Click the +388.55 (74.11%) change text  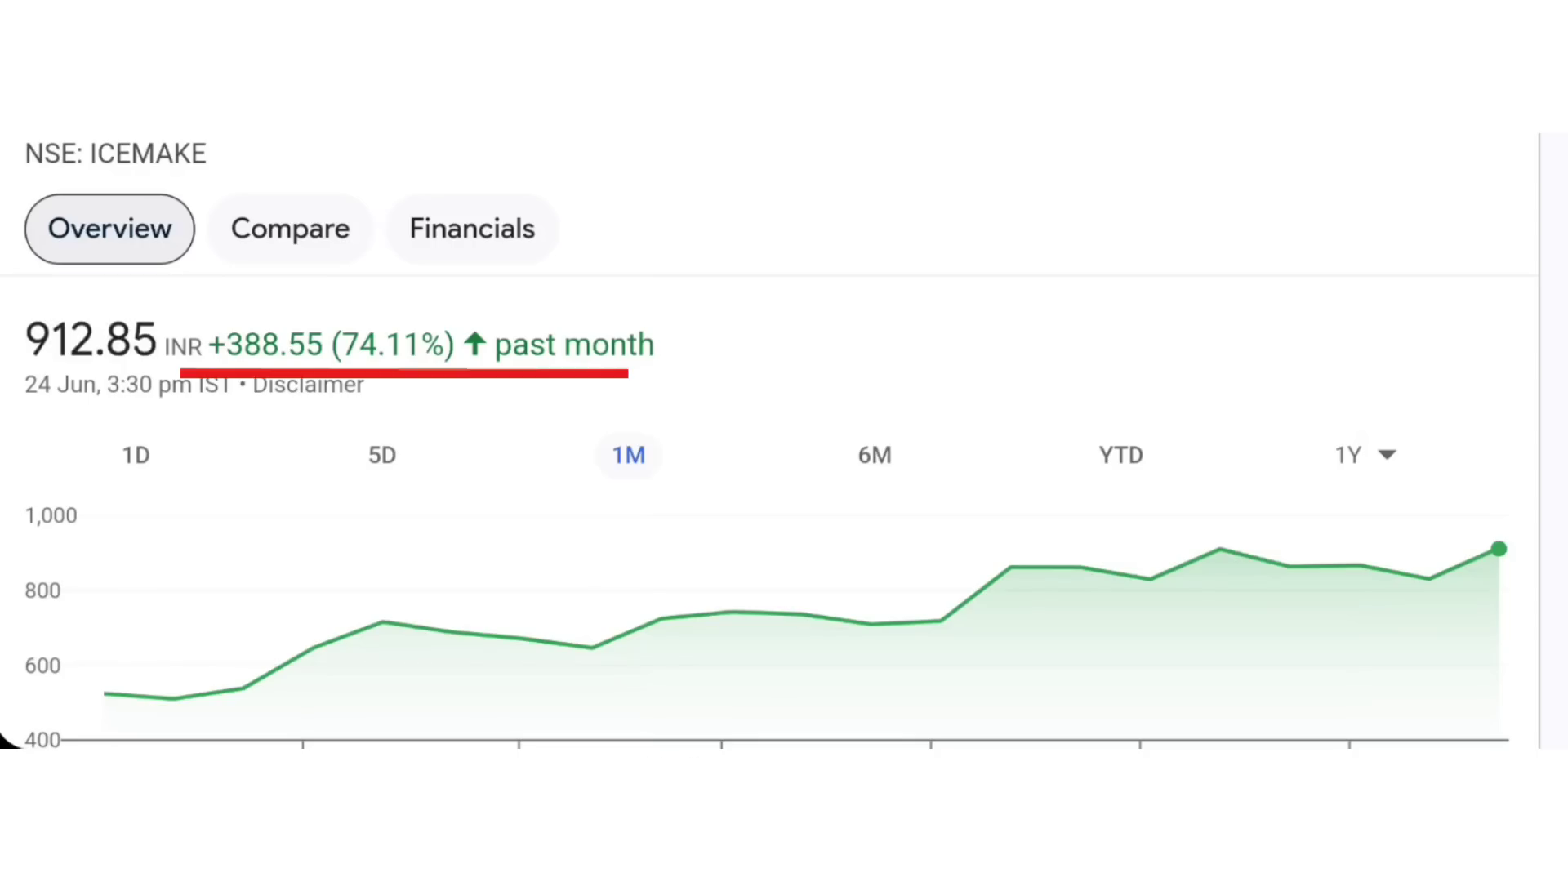332,345
